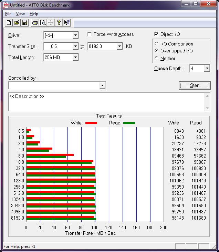Select the Neither radio button
This screenshot has width=219, height=252.
pyautogui.click(x=156, y=58)
